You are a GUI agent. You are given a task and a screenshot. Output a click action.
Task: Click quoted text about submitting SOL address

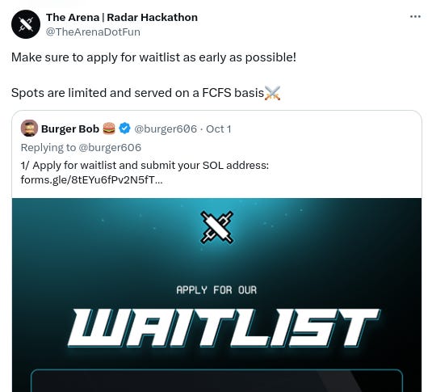(x=145, y=165)
